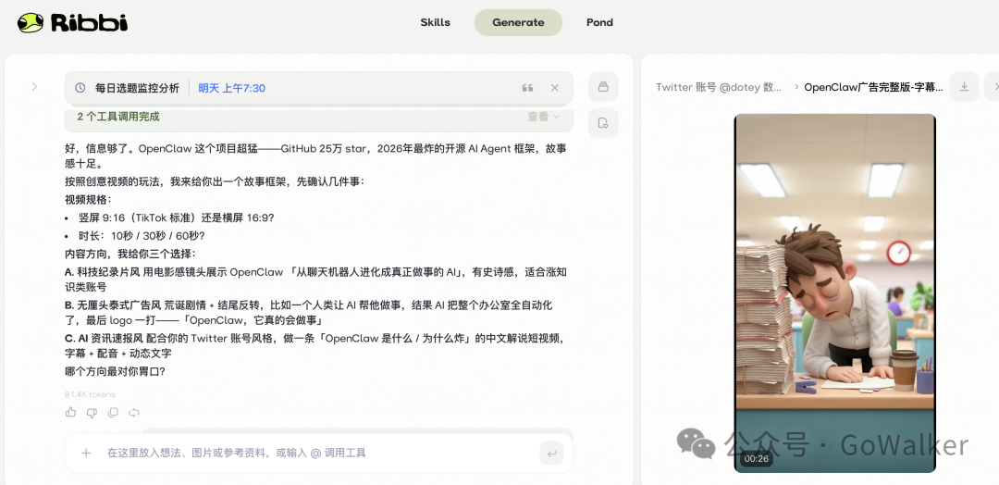Like the response with thumbs up
This screenshot has width=999, height=485.
70,413
